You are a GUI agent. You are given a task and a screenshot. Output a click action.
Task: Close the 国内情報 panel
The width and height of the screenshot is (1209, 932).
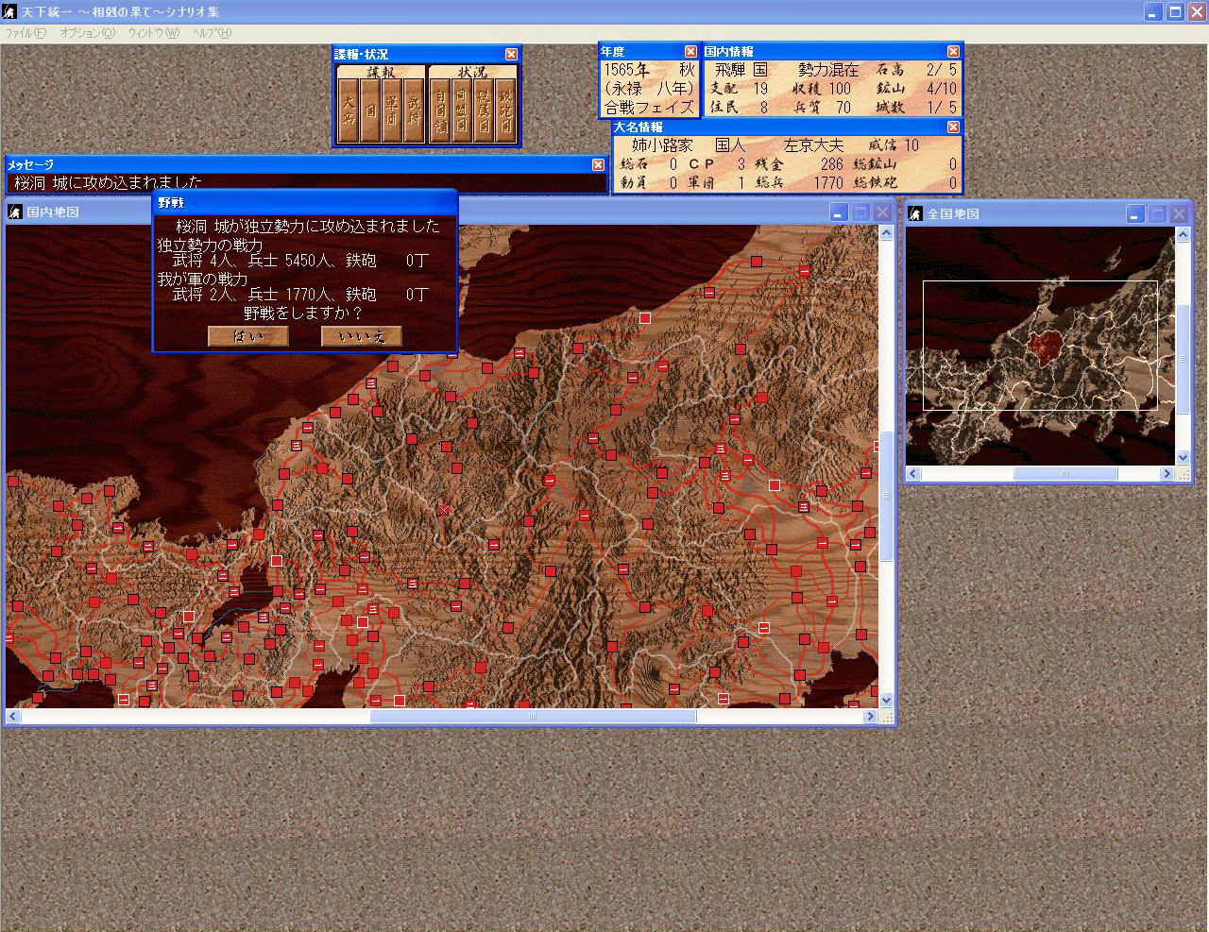(x=953, y=51)
